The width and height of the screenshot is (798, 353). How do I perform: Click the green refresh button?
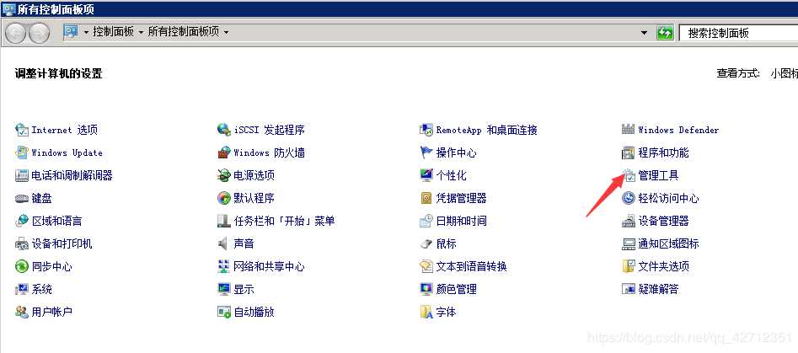click(x=664, y=34)
